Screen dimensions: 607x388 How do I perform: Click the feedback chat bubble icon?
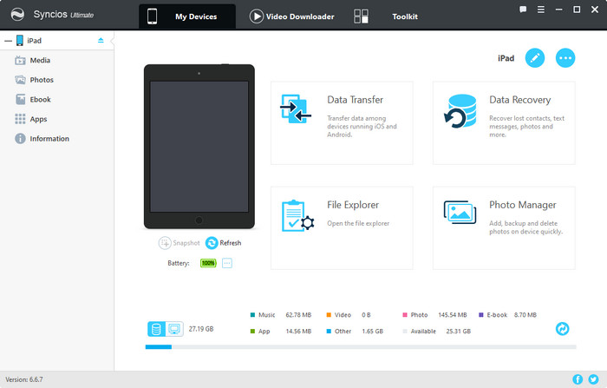[x=523, y=10]
